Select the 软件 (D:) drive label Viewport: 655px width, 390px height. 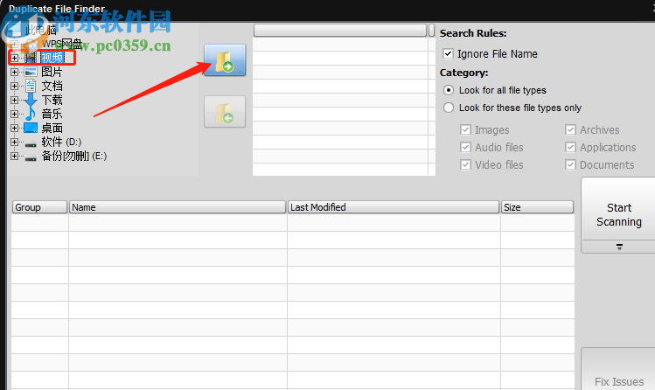[x=61, y=142]
